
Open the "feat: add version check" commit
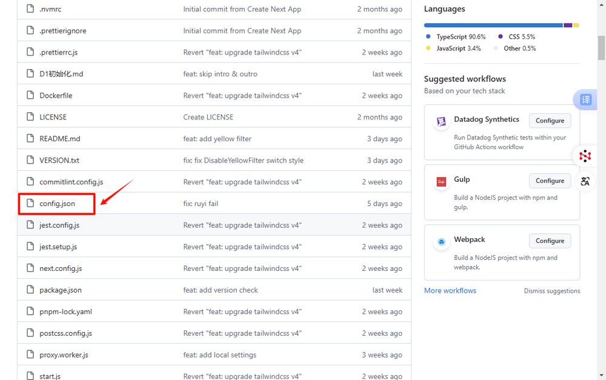coord(221,290)
